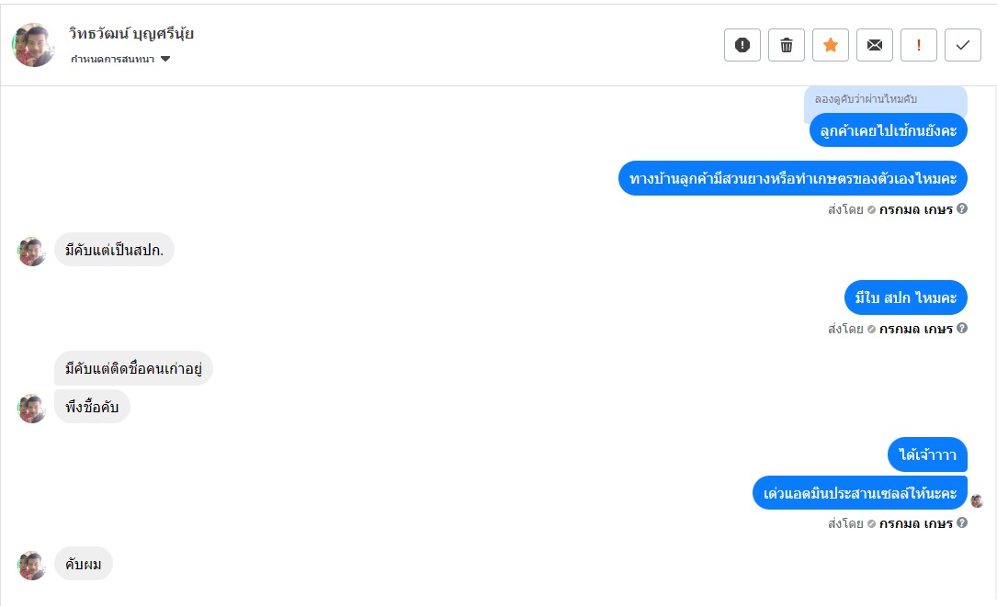Click the dropdown arrow under the contact name
The image size is (997, 606).
coord(165,60)
